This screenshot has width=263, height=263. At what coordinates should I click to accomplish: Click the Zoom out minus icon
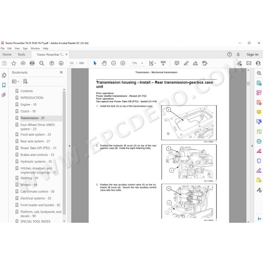coord(113,63)
